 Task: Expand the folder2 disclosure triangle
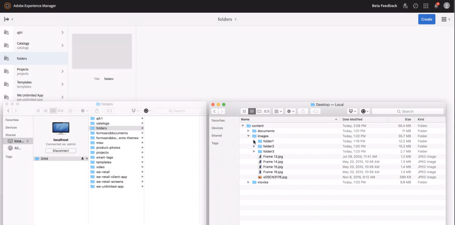[254, 146]
